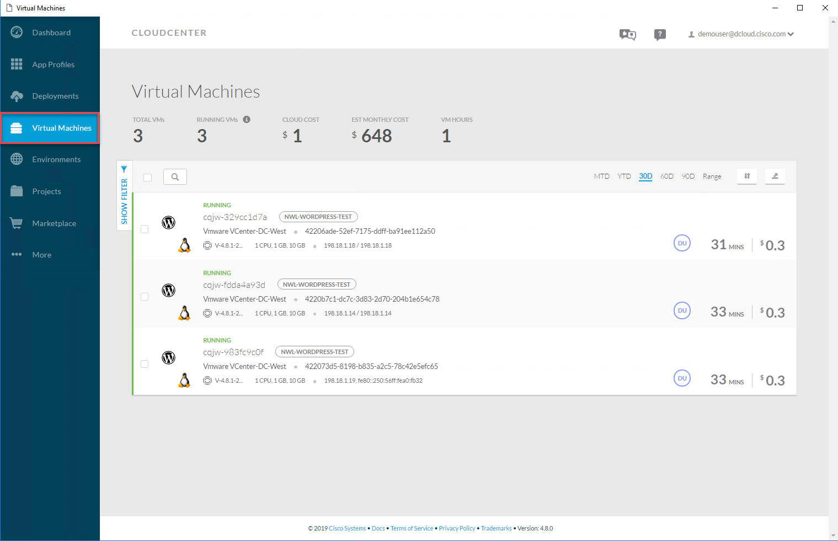
Task: Click Linux penguin icon for cqjw-983fc9c0f
Action: [185, 381]
